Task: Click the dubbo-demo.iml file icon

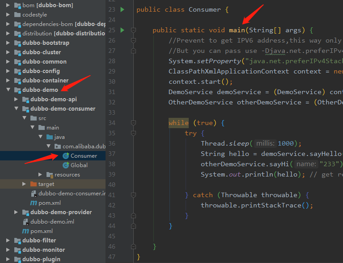Action: pos(26,222)
